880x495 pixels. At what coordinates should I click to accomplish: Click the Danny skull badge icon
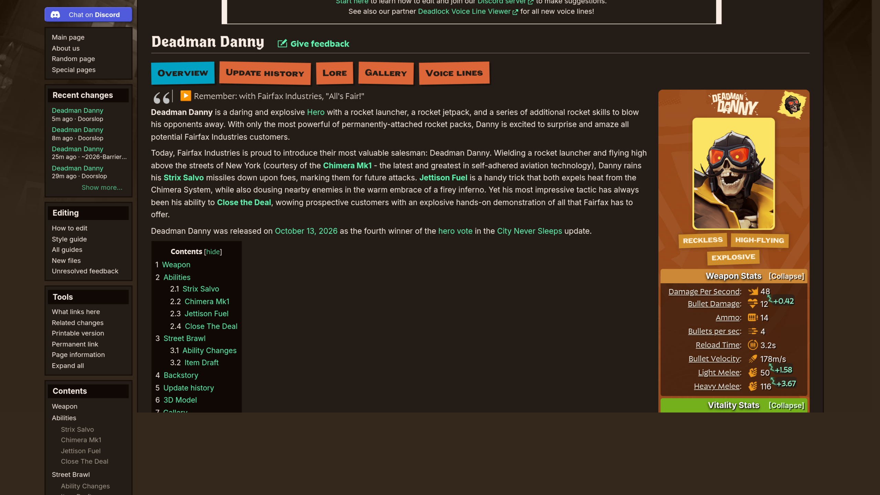coord(792,104)
